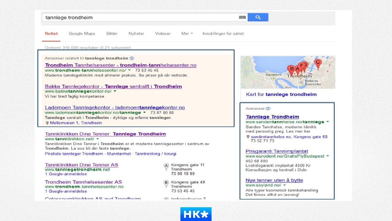The width and height of the screenshot is (392, 221).
Task: Open 'Kart for tannlege trondheim' link
Action: [281, 94]
